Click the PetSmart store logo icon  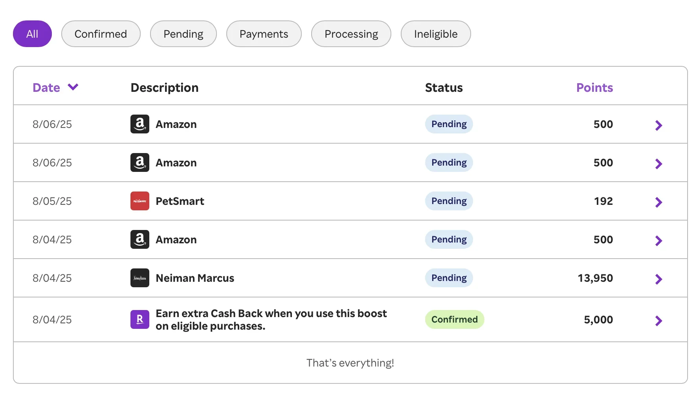pos(139,201)
